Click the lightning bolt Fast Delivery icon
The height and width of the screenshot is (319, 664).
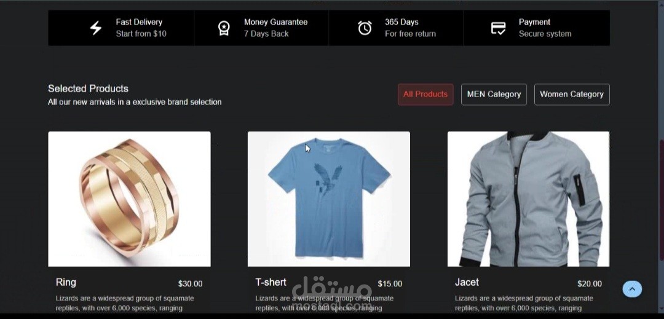[x=96, y=28]
